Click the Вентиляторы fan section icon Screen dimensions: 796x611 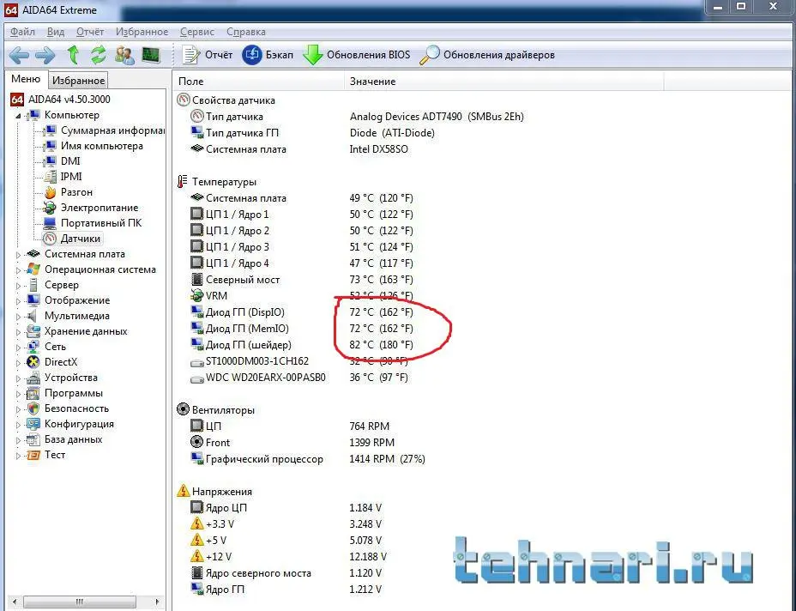183,409
